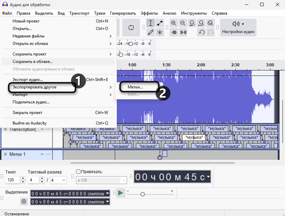The height and width of the screenshot is (216, 285).
Task: Choose Выйти из Audacity entry
Action: pos(58,123)
